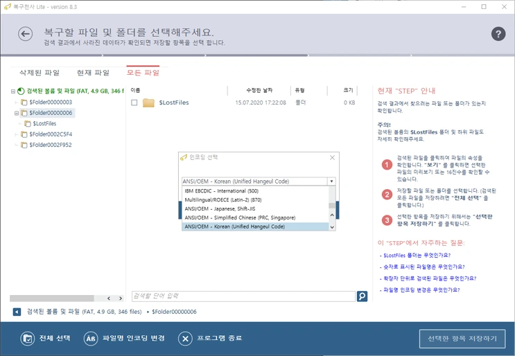Click tree horizontal scrollbar left arrow
This screenshot has width=515, height=356.
[109, 299]
